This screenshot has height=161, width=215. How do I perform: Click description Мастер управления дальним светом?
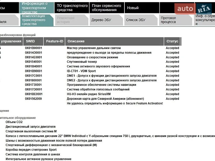tap(94, 48)
